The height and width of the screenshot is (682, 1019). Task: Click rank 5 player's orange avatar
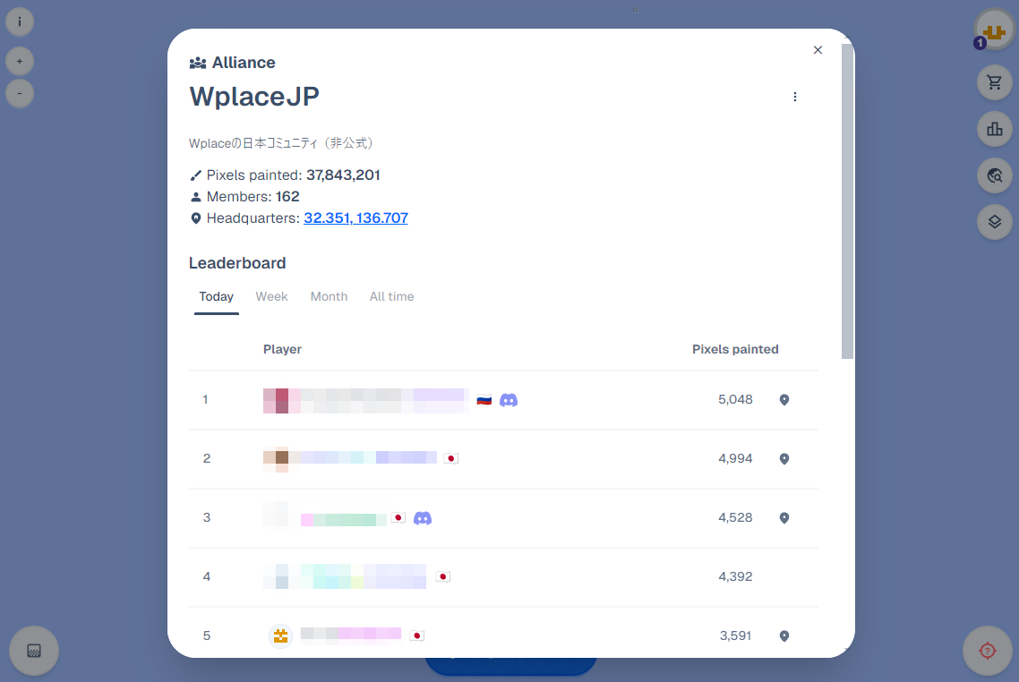tap(281, 635)
